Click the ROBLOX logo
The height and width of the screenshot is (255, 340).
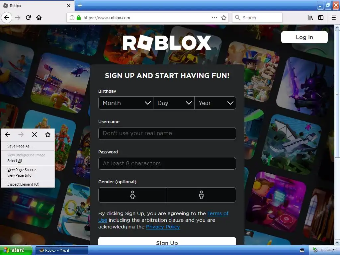(x=167, y=43)
